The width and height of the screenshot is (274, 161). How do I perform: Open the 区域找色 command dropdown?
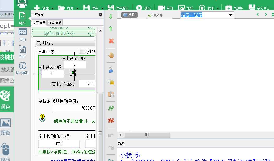click(65, 43)
